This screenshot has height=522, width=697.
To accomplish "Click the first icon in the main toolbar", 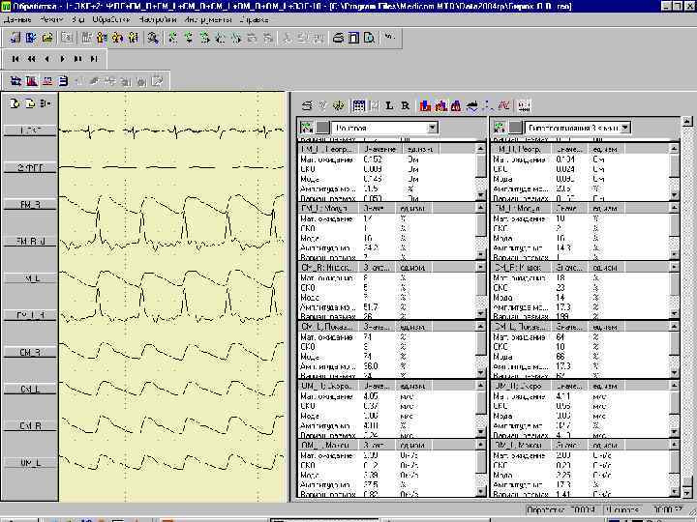I will click(15, 38).
